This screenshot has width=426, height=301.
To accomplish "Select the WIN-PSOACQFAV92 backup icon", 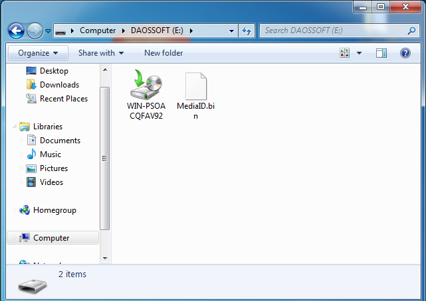I will (x=146, y=84).
